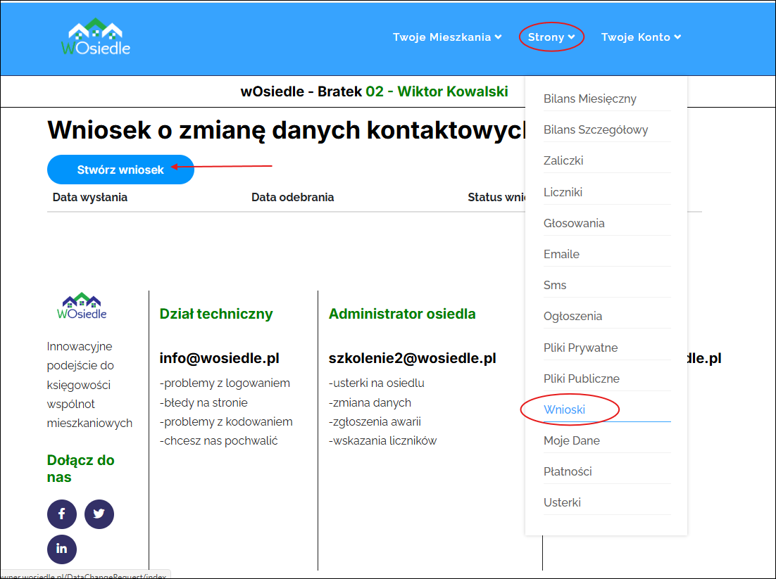Open Bilans Miesięczny from the menu
The image size is (776, 579).
coord(590,98)
